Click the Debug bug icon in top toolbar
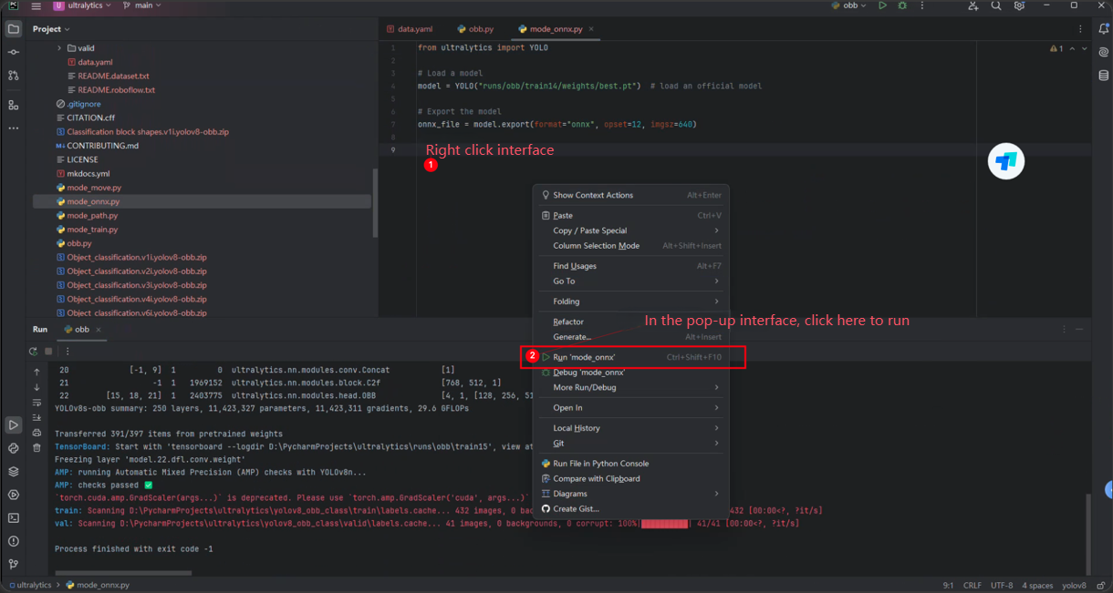 (x=902, y=5)
